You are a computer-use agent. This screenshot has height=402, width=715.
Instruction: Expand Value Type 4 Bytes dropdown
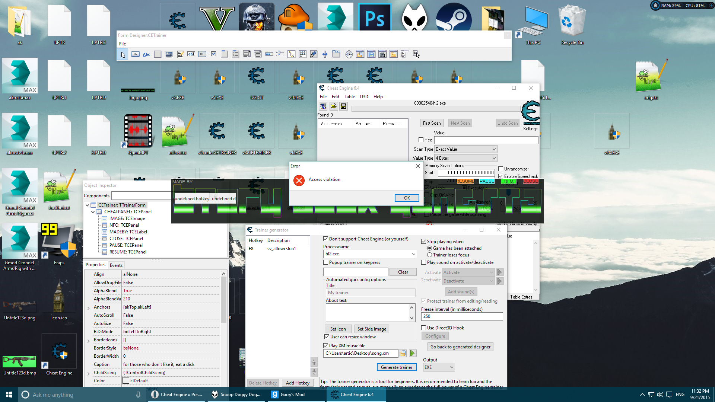pyautogui.click(x=493, y=158)
